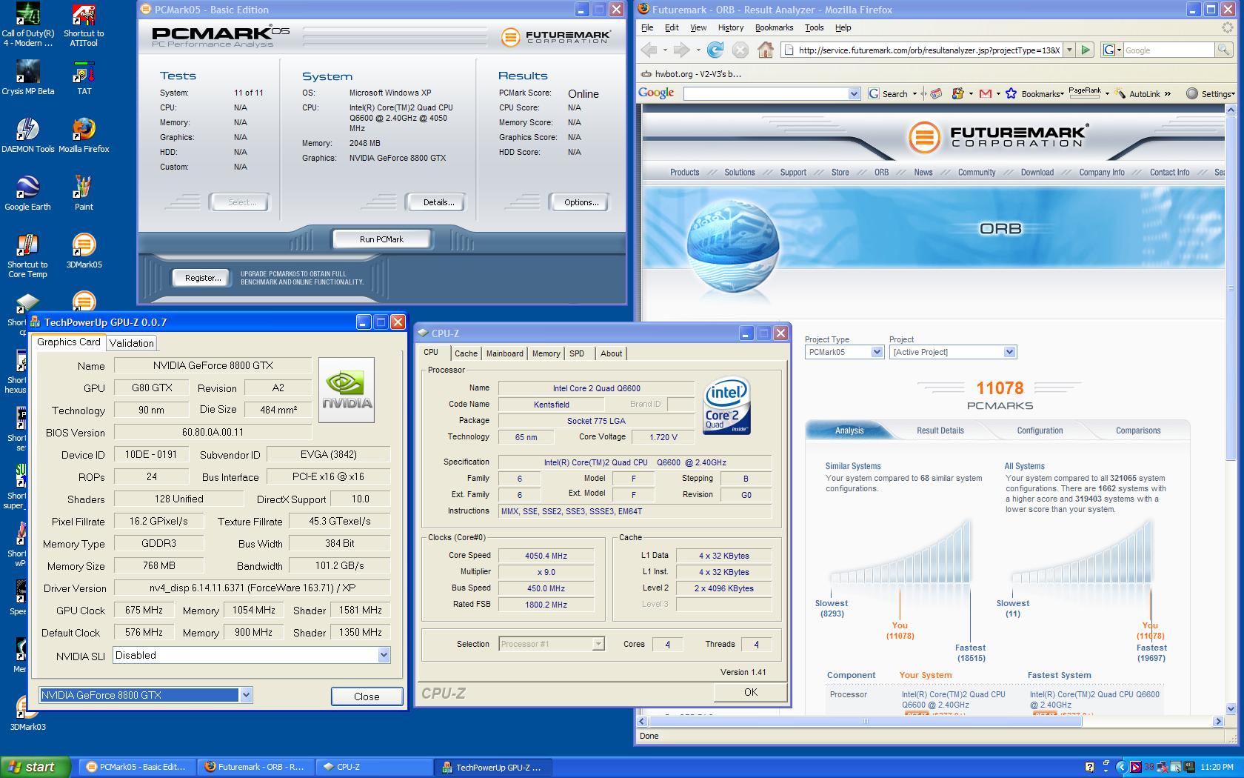The width and height of the screenshot is (1244, 778).
Task: Open the Comparisons tab on ORB page
Action: tap(1138, 430)
